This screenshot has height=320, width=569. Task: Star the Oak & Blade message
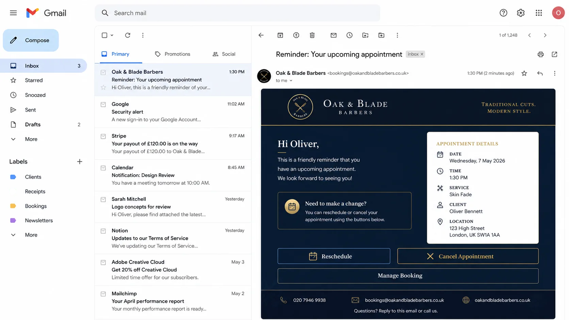point(524,73)
